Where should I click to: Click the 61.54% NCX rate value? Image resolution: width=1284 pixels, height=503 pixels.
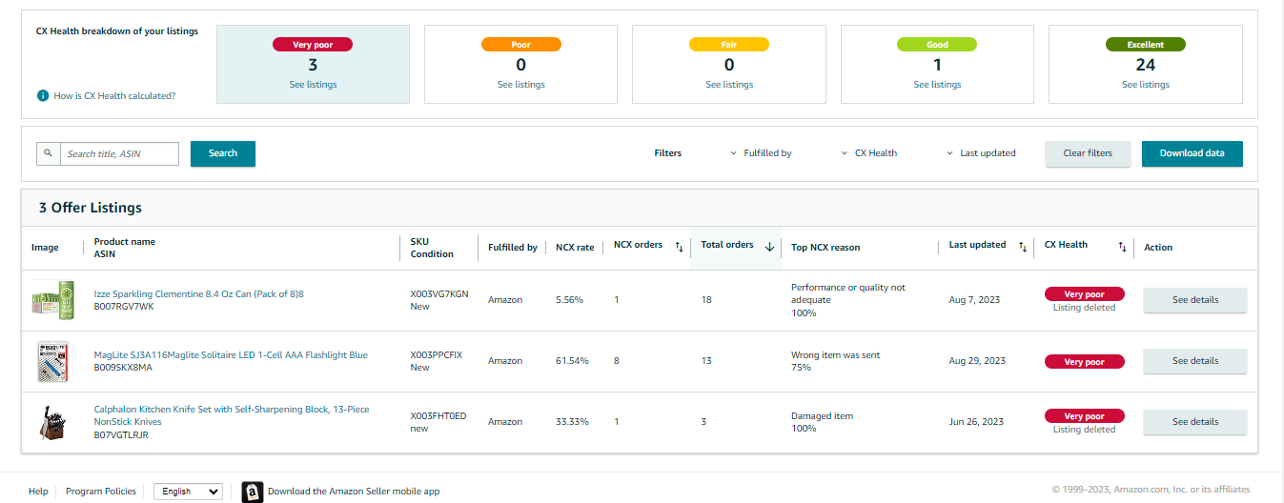pyautogui.click(x=572, y=361)
